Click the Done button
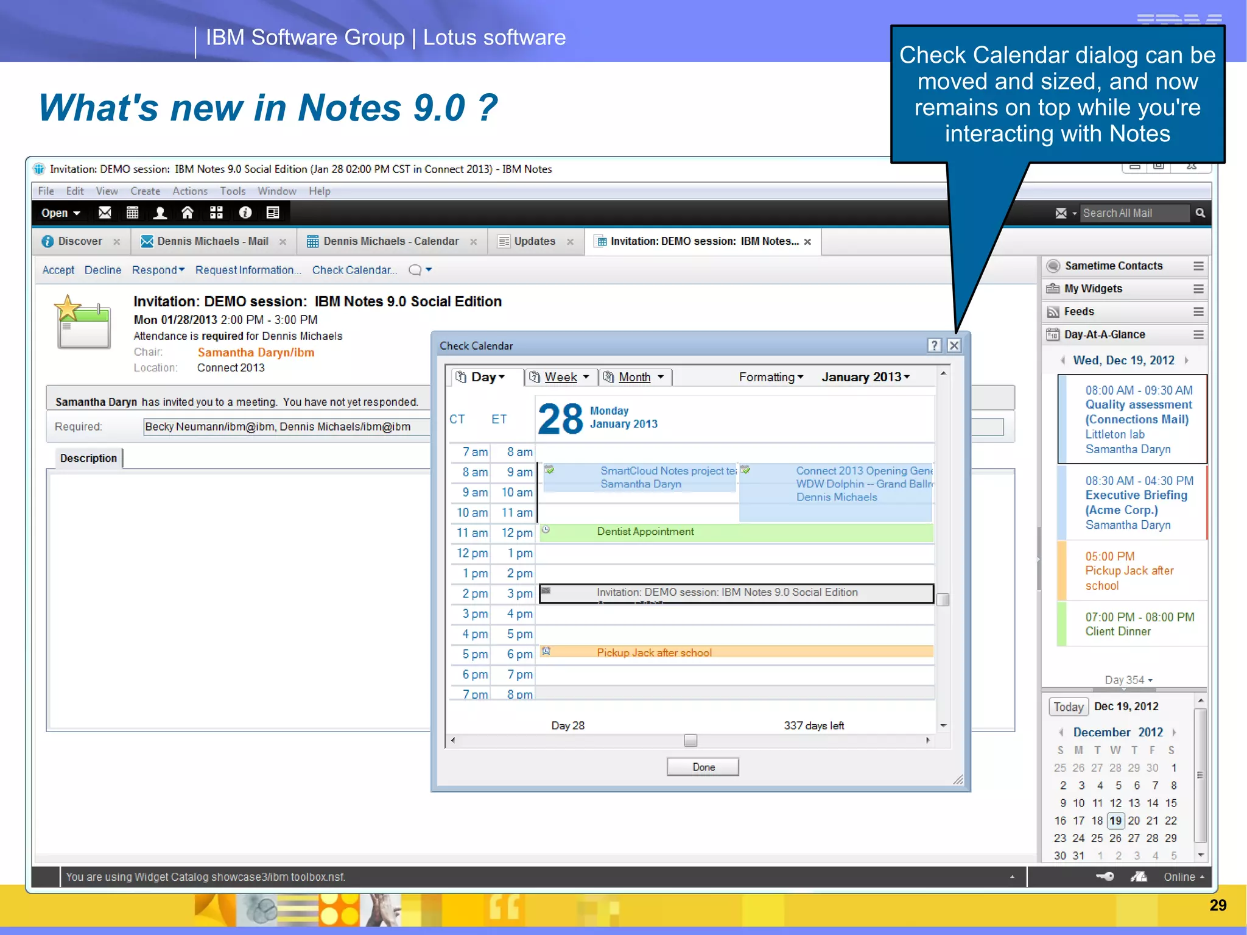 tap(703, 767)
